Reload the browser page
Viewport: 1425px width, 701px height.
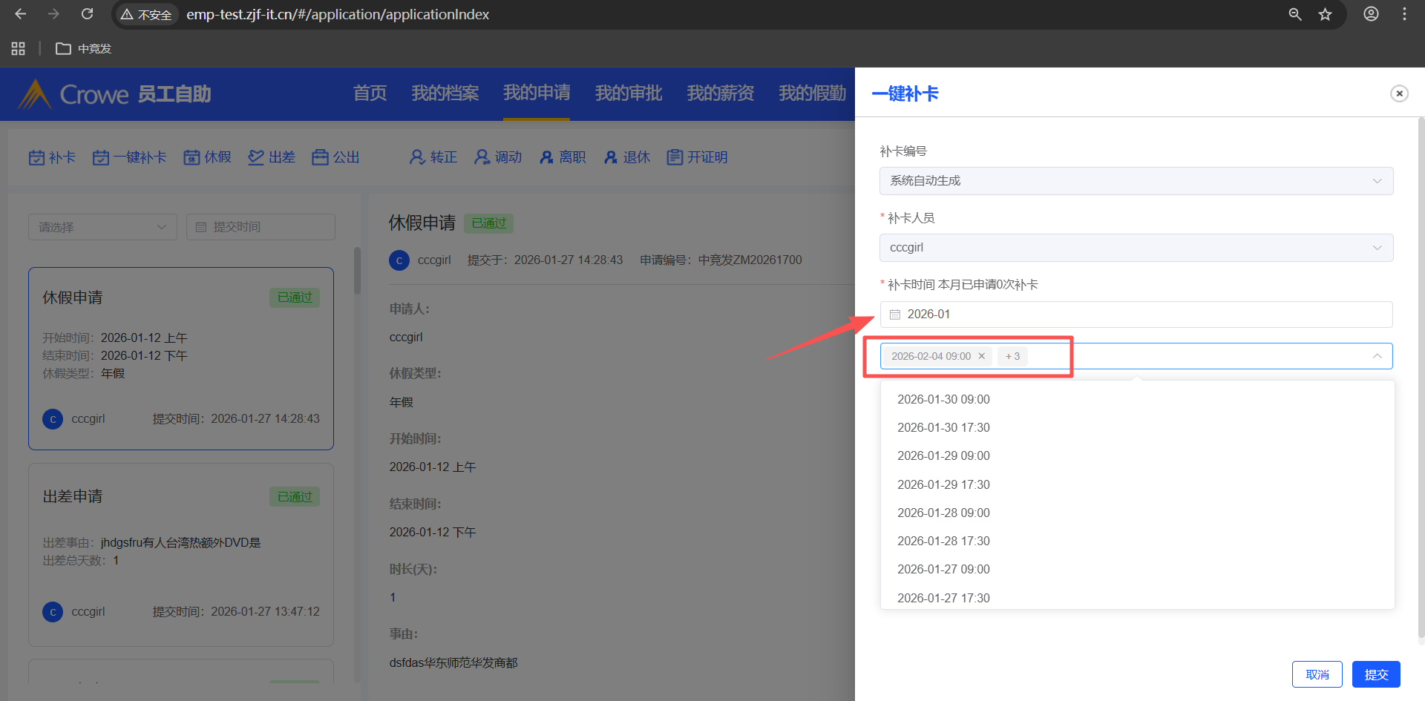click(87, 14)
